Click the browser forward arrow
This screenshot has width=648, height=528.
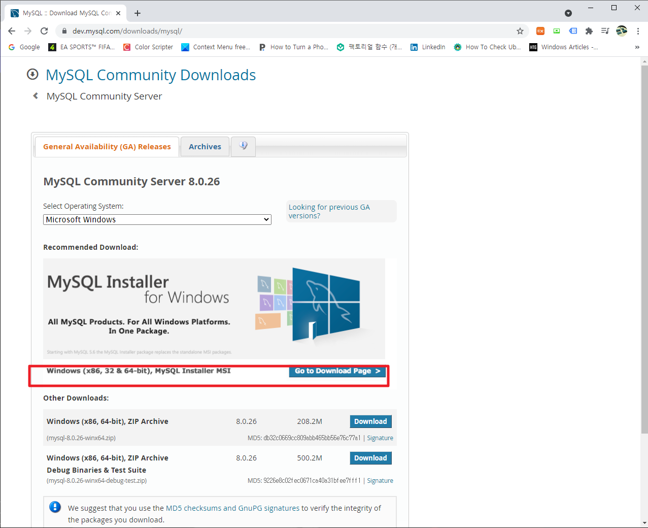click(x=28, y=31)
